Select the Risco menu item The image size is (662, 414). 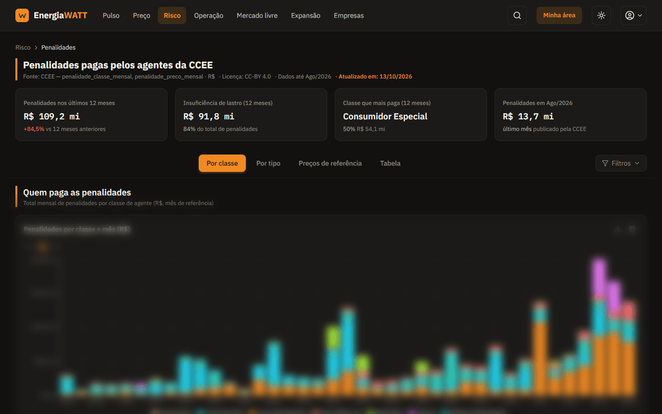click(172, 15)
